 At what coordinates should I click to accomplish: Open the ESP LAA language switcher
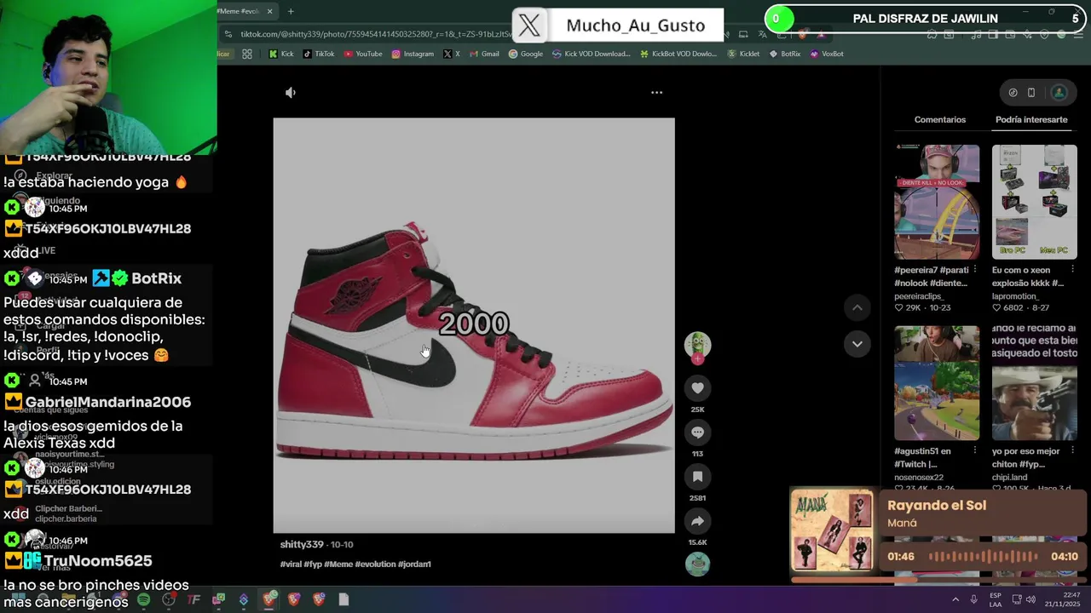996,599
